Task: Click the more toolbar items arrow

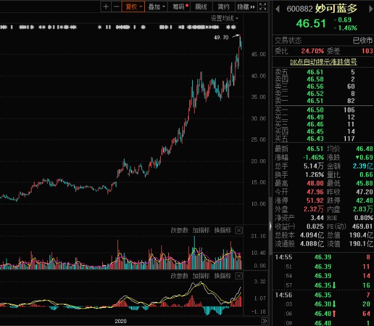Action: tap(252, 7)
